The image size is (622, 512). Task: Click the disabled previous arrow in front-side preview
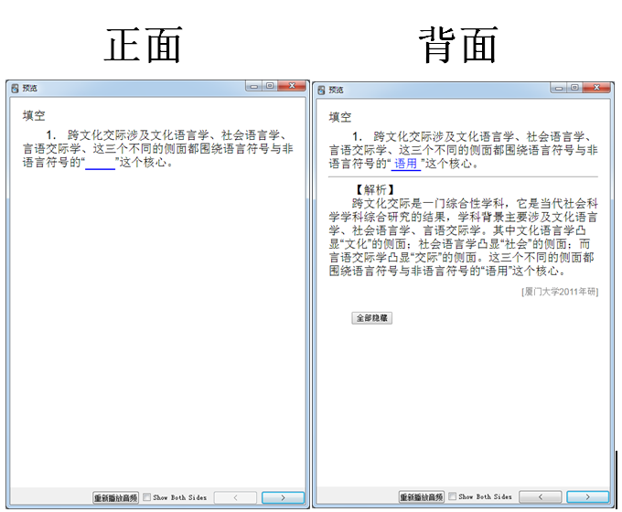(235, 497)
